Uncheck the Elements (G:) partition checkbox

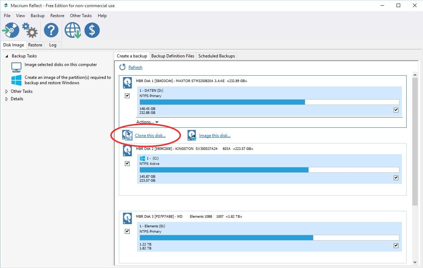(396, 246)
